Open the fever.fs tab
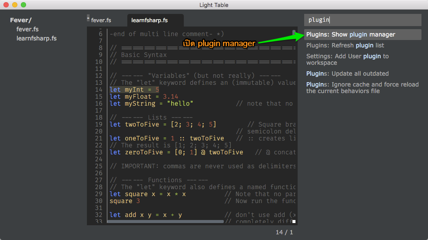This screenshot has width=428, height=240. click(x=101, y=20)
